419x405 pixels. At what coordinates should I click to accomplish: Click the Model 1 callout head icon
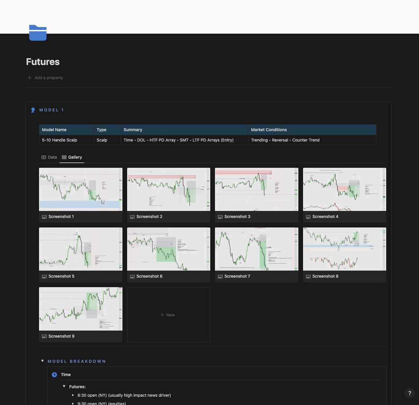[33, 110]
